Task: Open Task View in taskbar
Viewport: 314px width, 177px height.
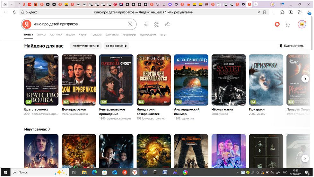Action: (74, 172)
